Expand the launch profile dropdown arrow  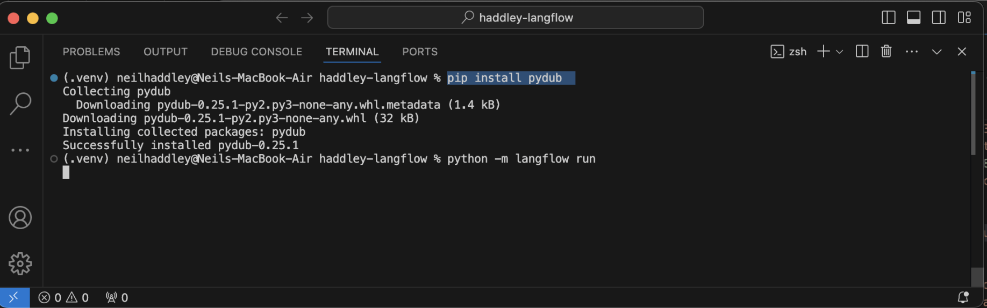[x=839, y=52]
